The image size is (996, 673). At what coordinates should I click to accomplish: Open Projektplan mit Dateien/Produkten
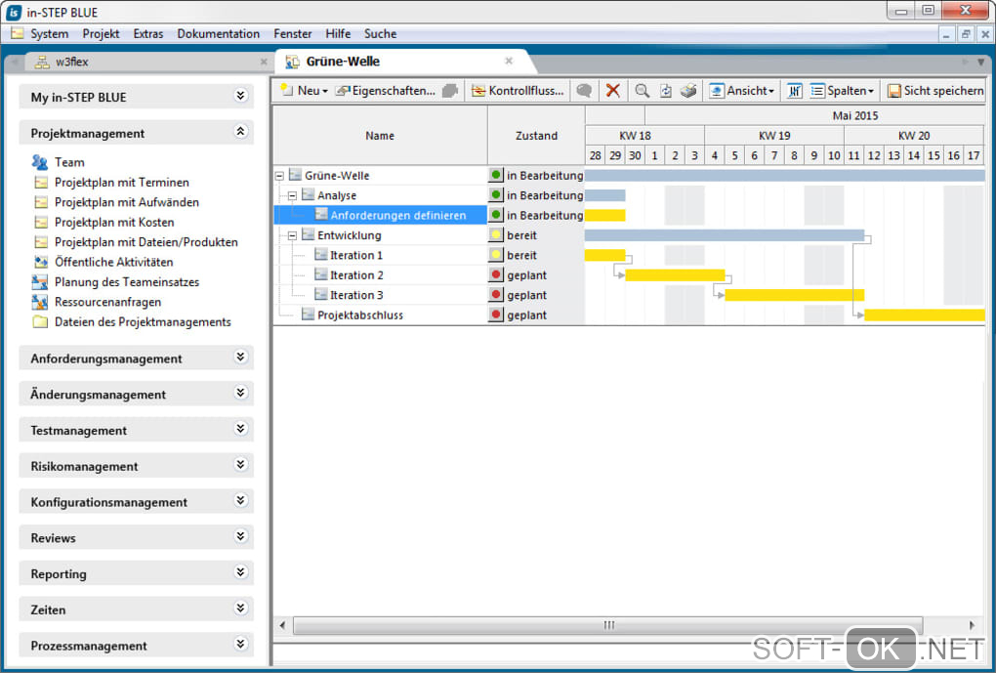tap(145, 242)
